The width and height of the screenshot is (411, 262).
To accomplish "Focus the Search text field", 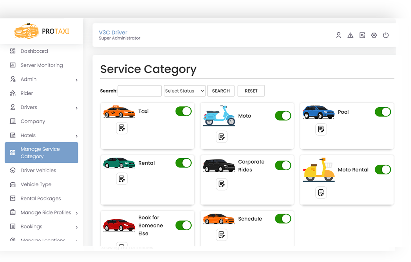I will 140,91.
